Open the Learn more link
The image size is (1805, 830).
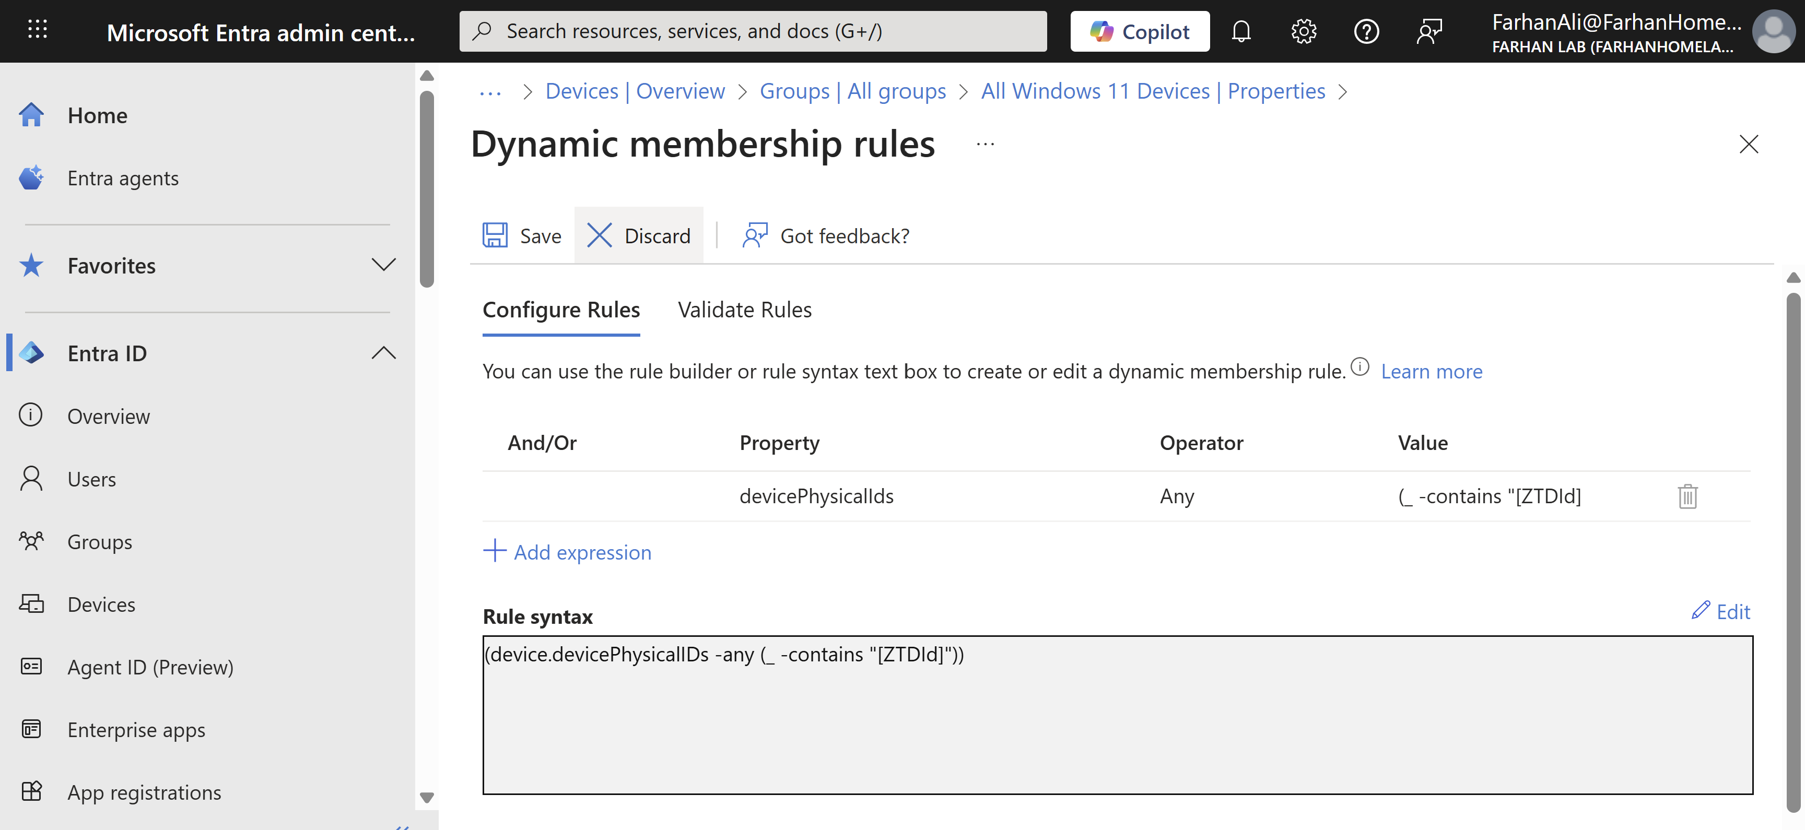(x=1432, y=371)
